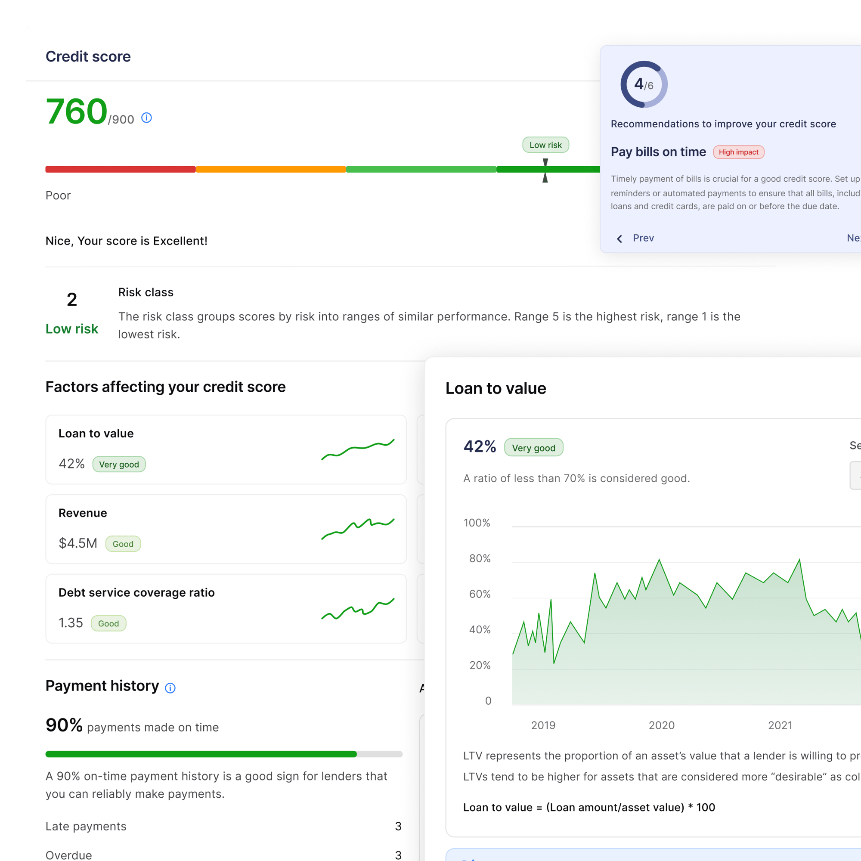The height and width of the screenshot is (861, 861).
Task: Click the orange segment of score bar
Action: tap(271, 169)
